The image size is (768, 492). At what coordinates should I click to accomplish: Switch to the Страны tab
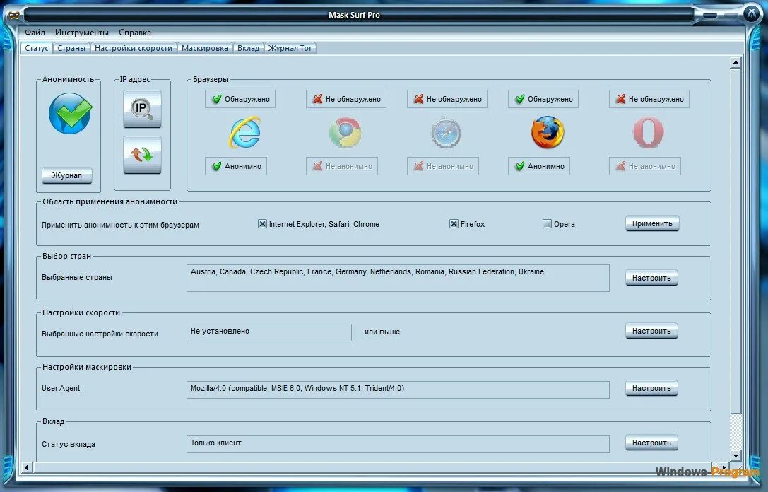coord(71,48)
